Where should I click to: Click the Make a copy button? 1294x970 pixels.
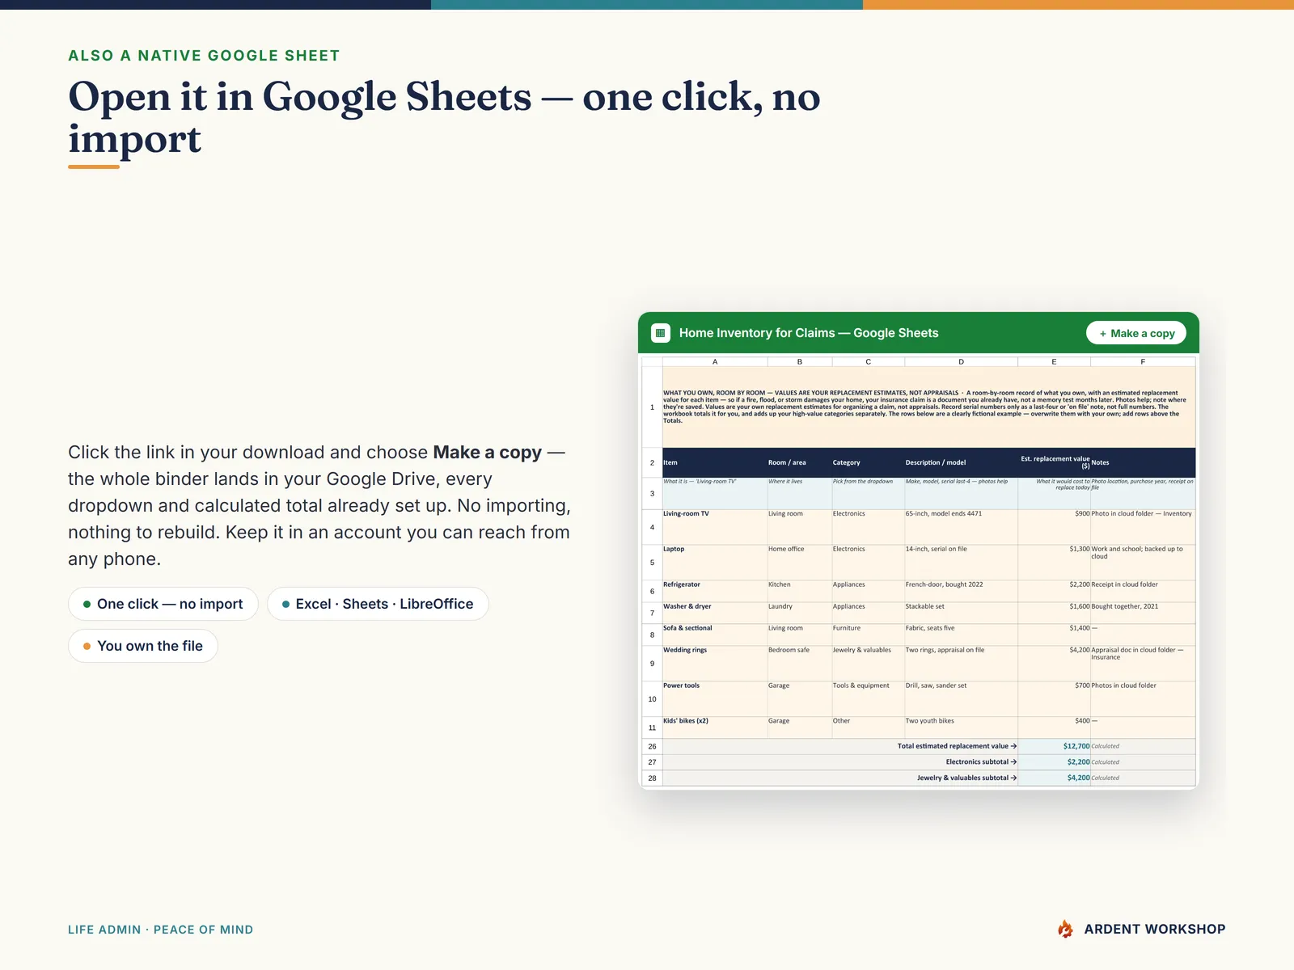1136,333
